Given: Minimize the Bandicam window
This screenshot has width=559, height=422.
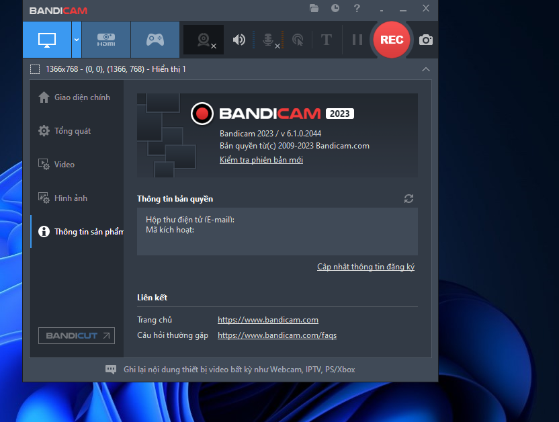Looking at the screenshot, I should 403,9.
